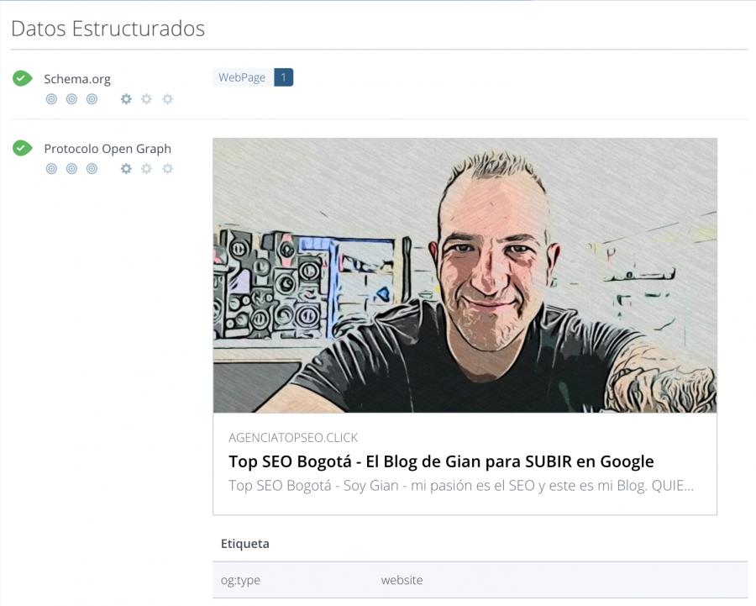Click the green checkmark beside Schema.org
Viewport: 756px width, 606px height.
tap(22, 78)
